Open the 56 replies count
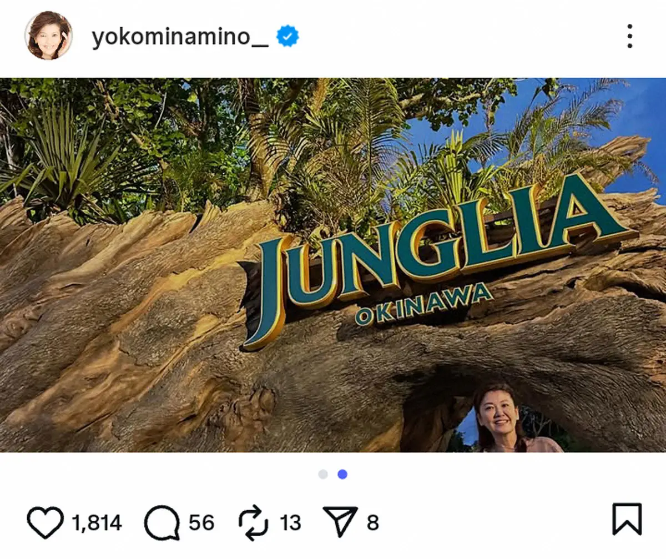The width and height of the screenshot is (666, 559). (201, 522)
